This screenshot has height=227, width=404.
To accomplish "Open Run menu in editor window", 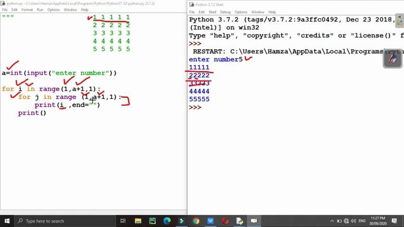I will (x=40, y=10).
